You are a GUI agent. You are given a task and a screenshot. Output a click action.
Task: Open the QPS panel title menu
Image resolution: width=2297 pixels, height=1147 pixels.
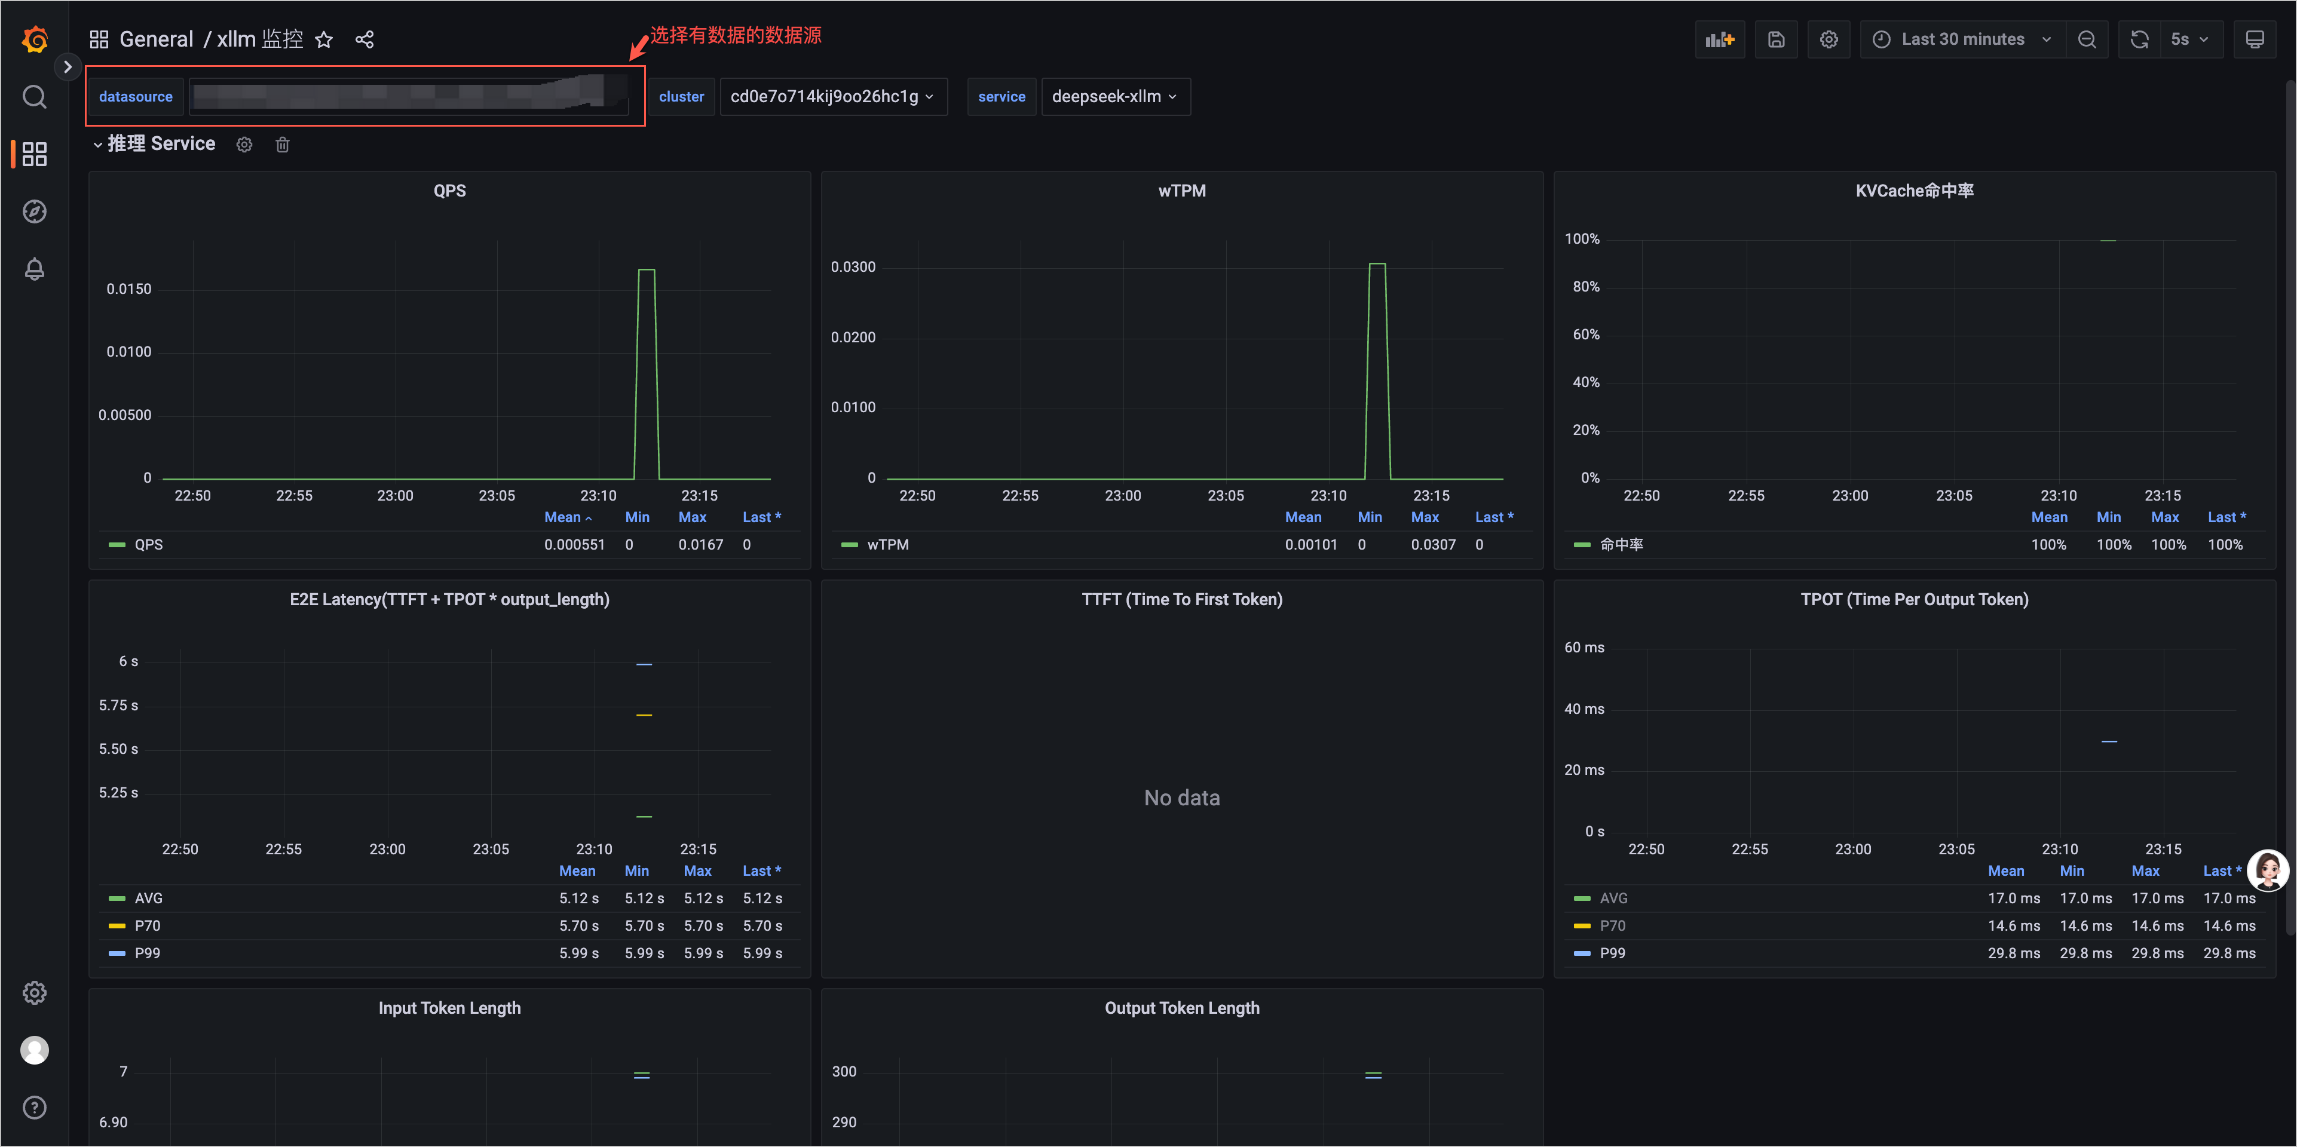(x=449, y=191)
